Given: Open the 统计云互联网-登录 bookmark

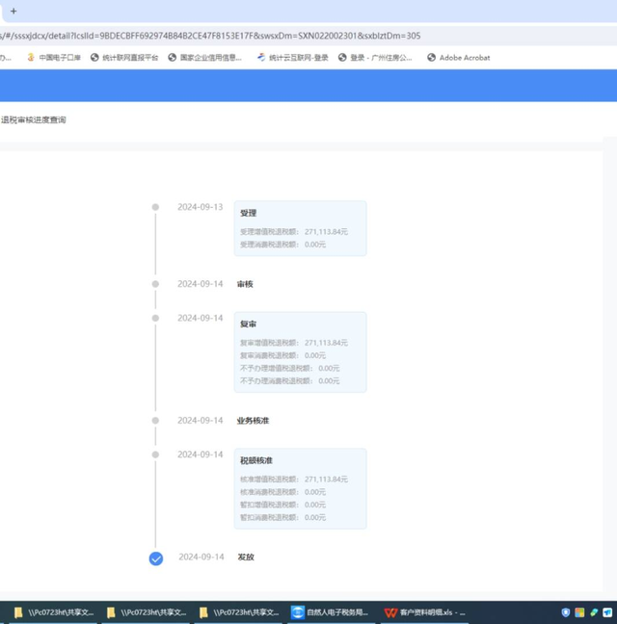Looking at the screenshot, I should 292,58.
